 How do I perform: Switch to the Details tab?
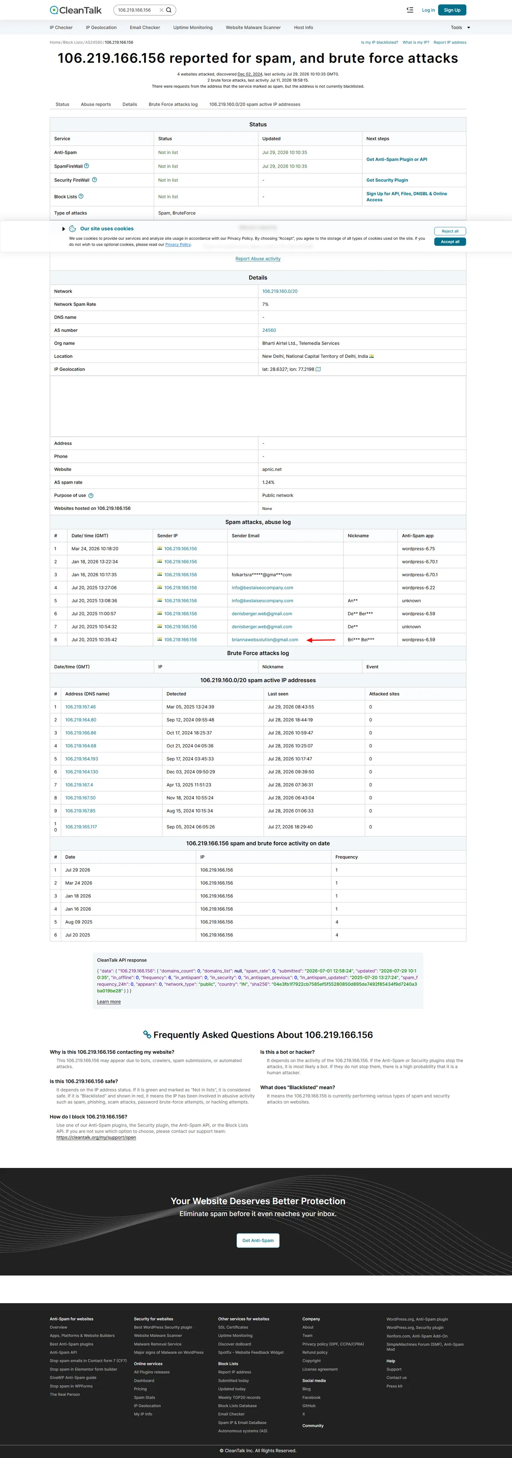click(x=130, y=104)
